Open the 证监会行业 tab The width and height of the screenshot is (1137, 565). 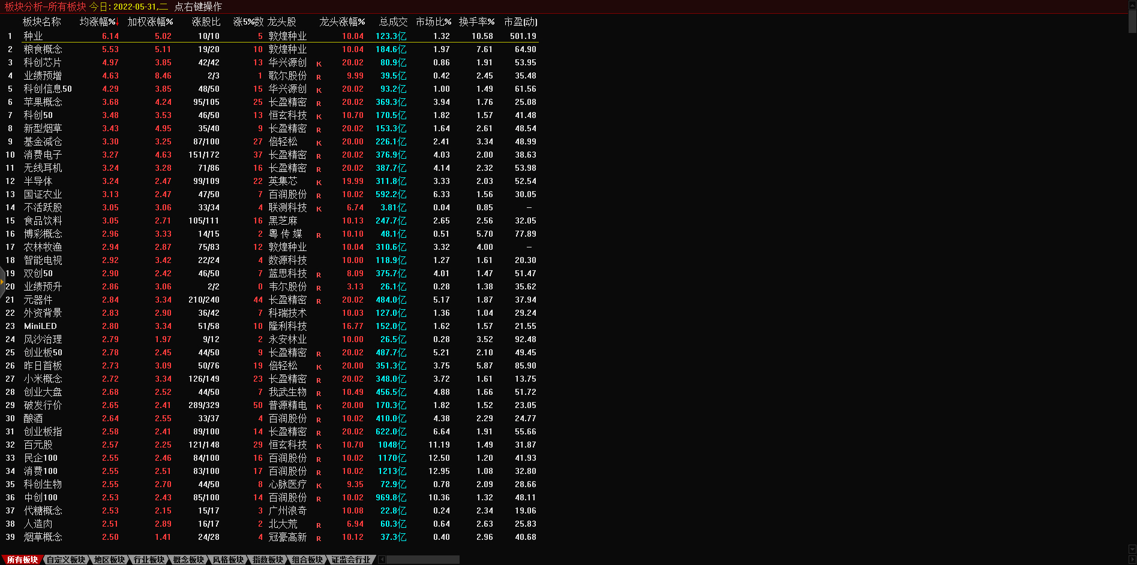pos(351,560)
